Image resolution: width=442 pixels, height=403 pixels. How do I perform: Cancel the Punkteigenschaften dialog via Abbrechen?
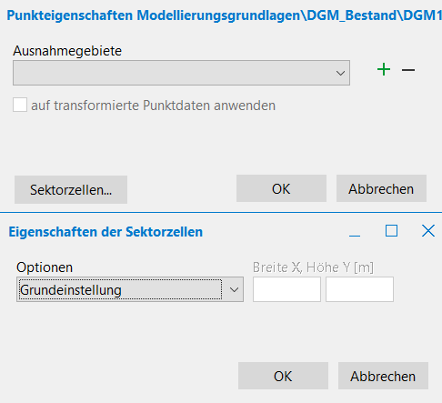click(381, 188)
